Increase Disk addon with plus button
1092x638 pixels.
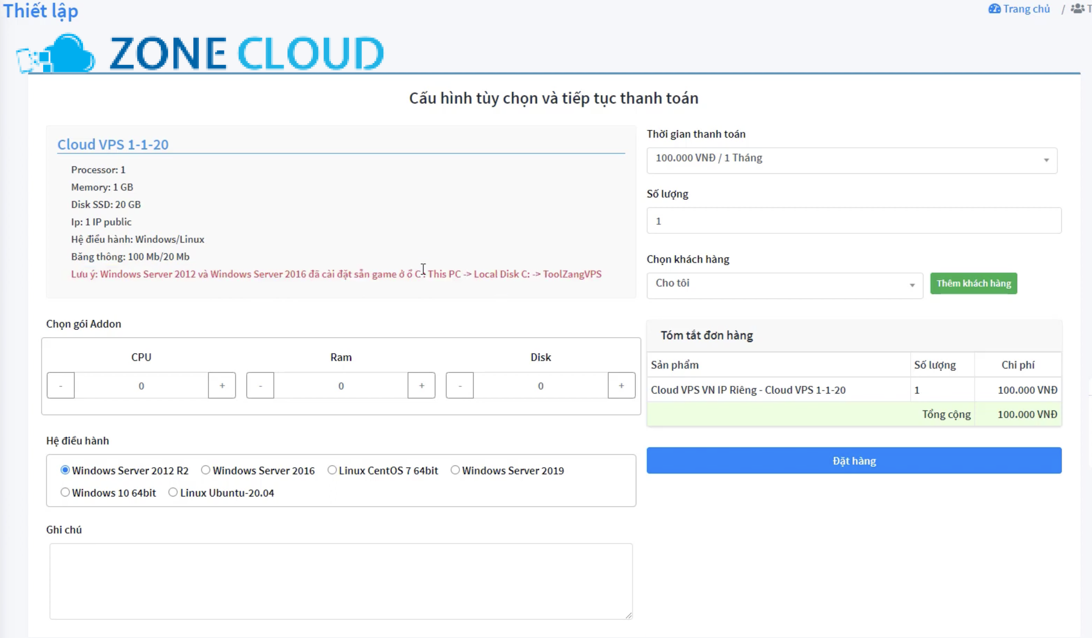(x=622, y=385)
